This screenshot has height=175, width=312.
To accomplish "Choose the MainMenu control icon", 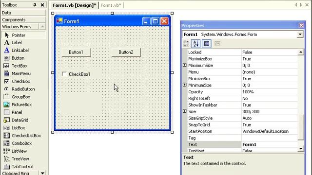I will coord(6,73).
